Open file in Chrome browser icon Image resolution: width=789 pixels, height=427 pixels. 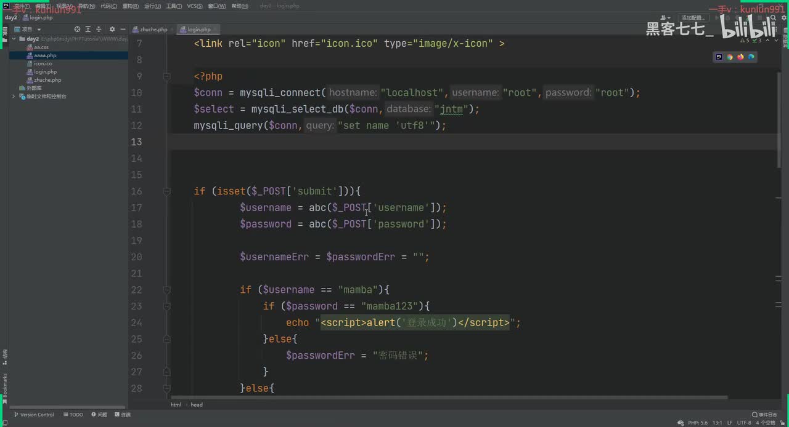coord(730,57)
